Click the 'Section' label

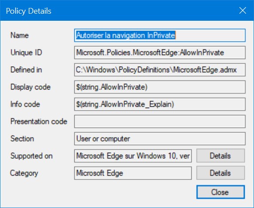tap(22, 139)
